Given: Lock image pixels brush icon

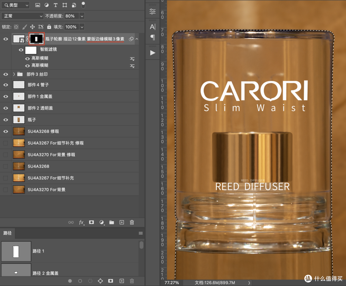Looking at the screenshot, I should 24,27.
